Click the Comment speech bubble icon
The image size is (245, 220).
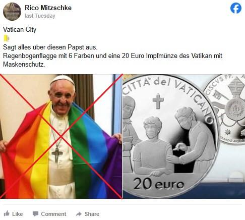pyautogui.click(x=35, y=214)
